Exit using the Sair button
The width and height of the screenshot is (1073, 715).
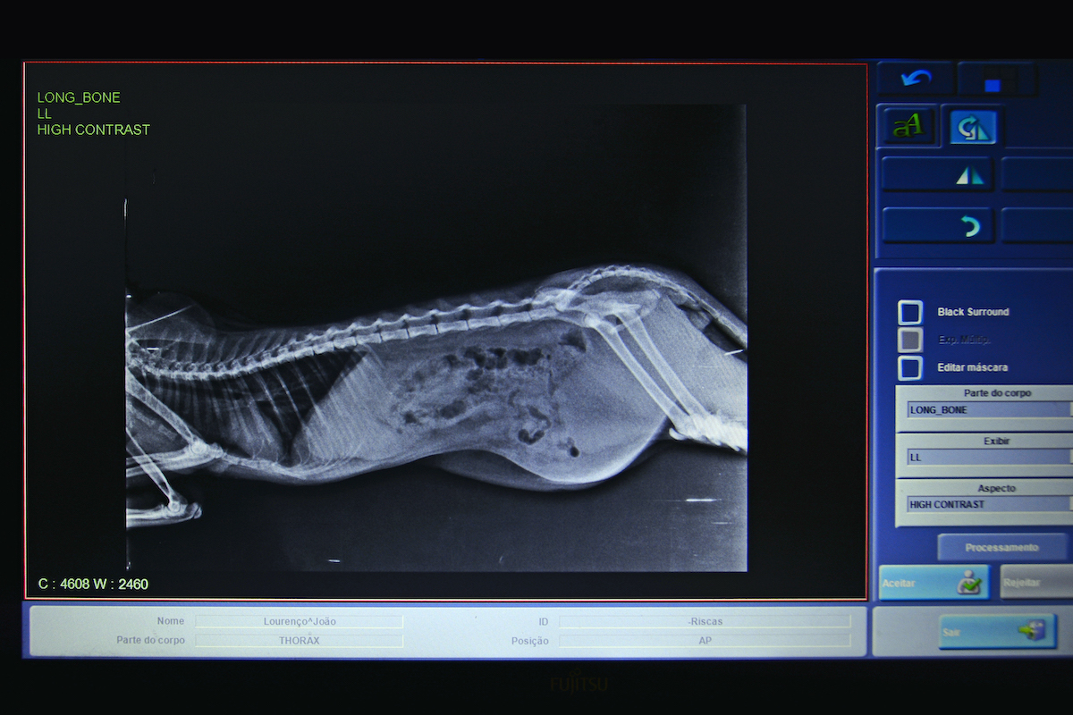pos(996,631)
